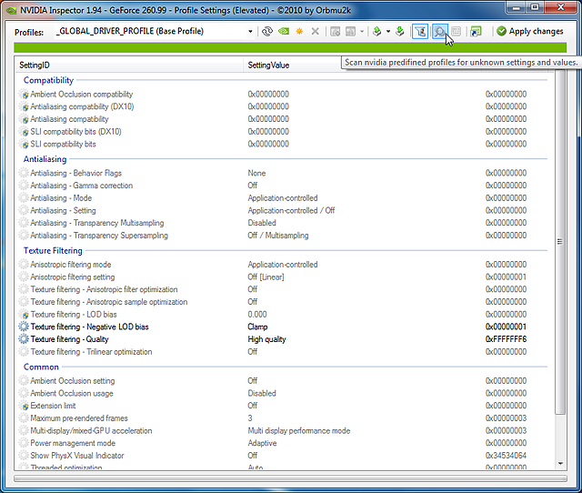
Task: Click the orange star create profile icon
Action: coord(299,32)
